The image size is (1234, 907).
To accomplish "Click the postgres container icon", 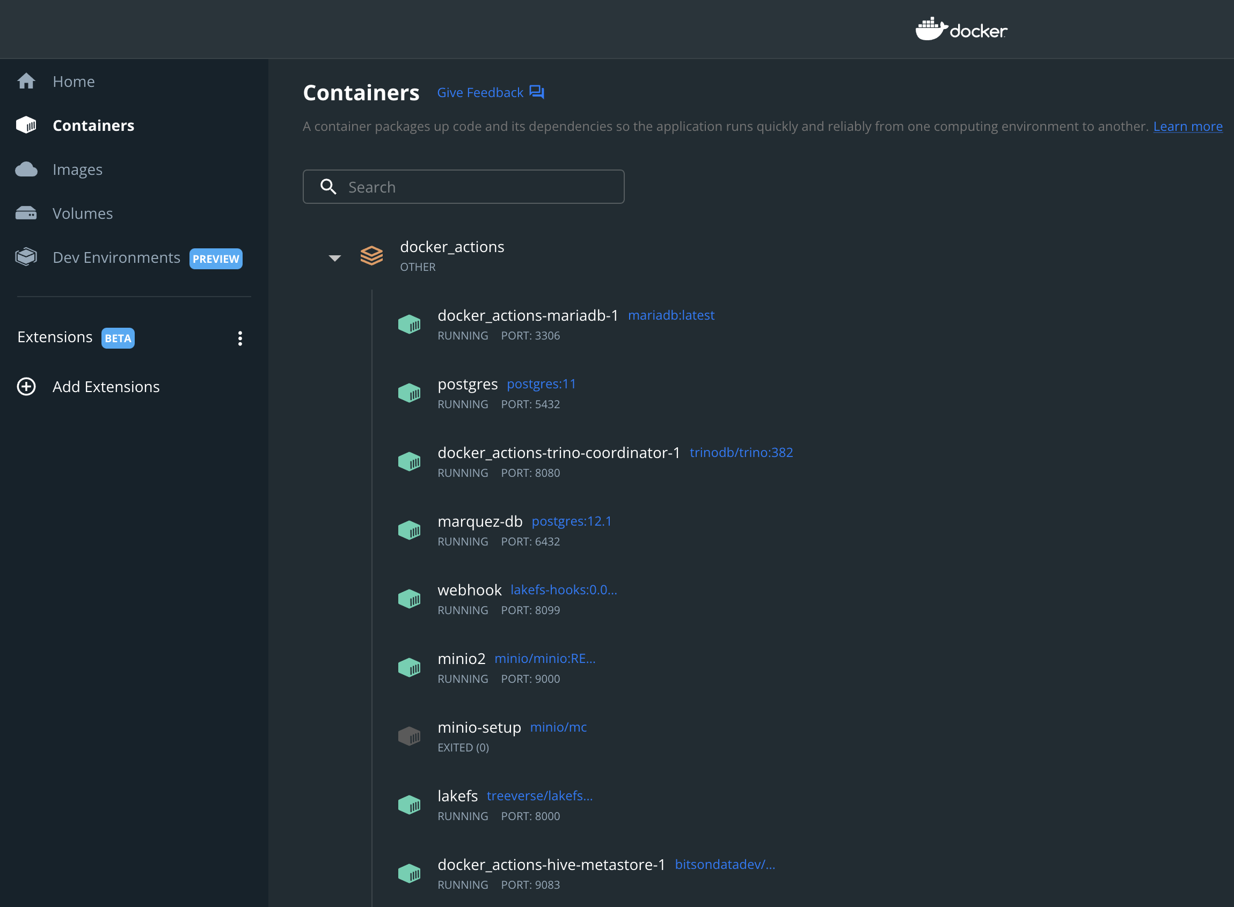I will (409, 393).
